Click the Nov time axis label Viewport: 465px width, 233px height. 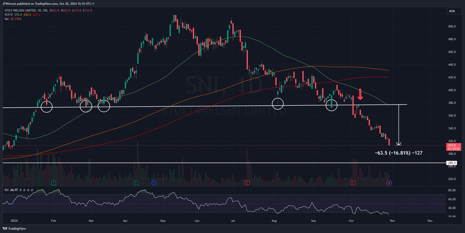pos(393,221)
